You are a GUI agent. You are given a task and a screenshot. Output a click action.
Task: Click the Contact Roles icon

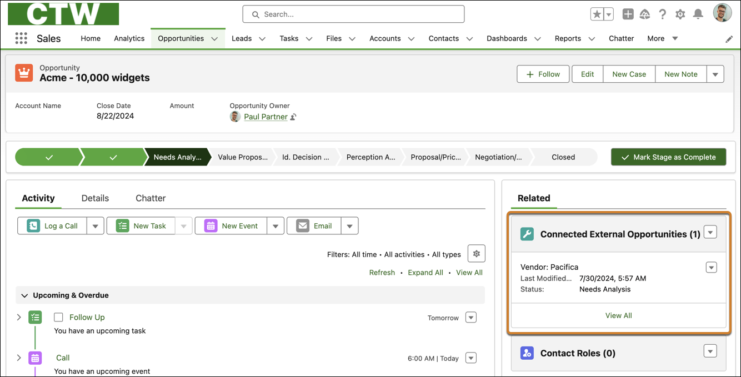527,353
